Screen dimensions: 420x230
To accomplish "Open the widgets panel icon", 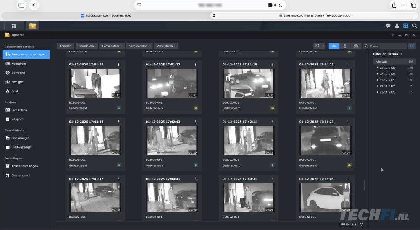I will (406, 26).
